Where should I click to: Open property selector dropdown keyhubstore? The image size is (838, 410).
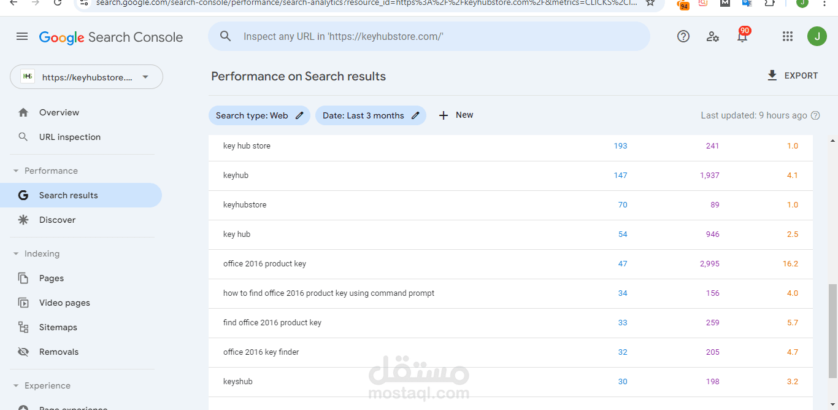(x=86, y=77)
